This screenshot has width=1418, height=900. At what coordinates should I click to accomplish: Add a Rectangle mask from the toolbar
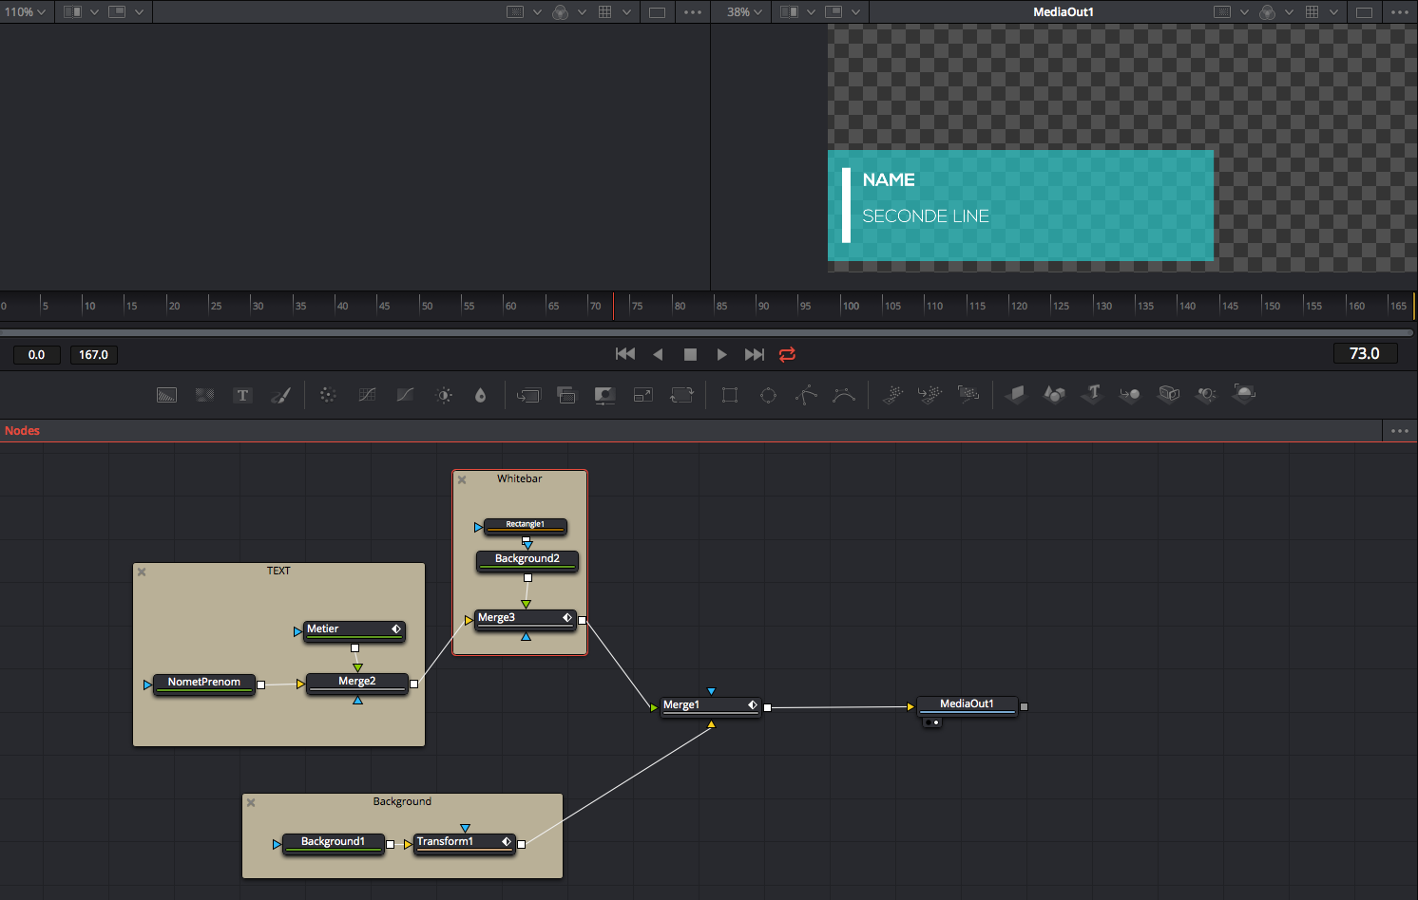730,395
